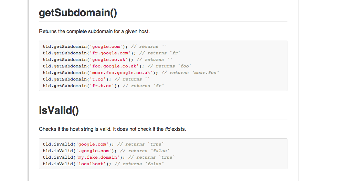Click the 'fr.t.co' string in code
Screen dimensions: 337x181
coord(102,86)
